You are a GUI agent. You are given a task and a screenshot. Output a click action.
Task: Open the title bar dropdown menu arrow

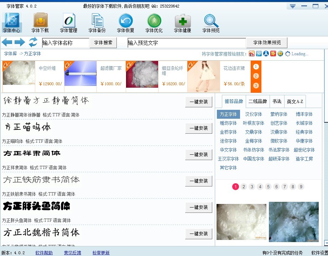coord(293,6)
